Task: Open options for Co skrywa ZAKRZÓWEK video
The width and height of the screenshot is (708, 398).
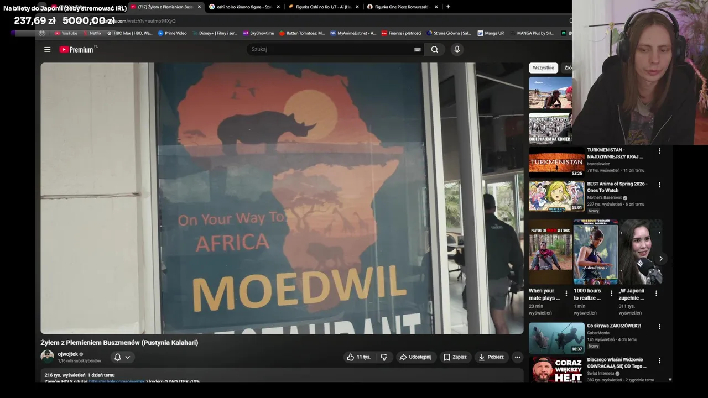Action: (659, 327)
